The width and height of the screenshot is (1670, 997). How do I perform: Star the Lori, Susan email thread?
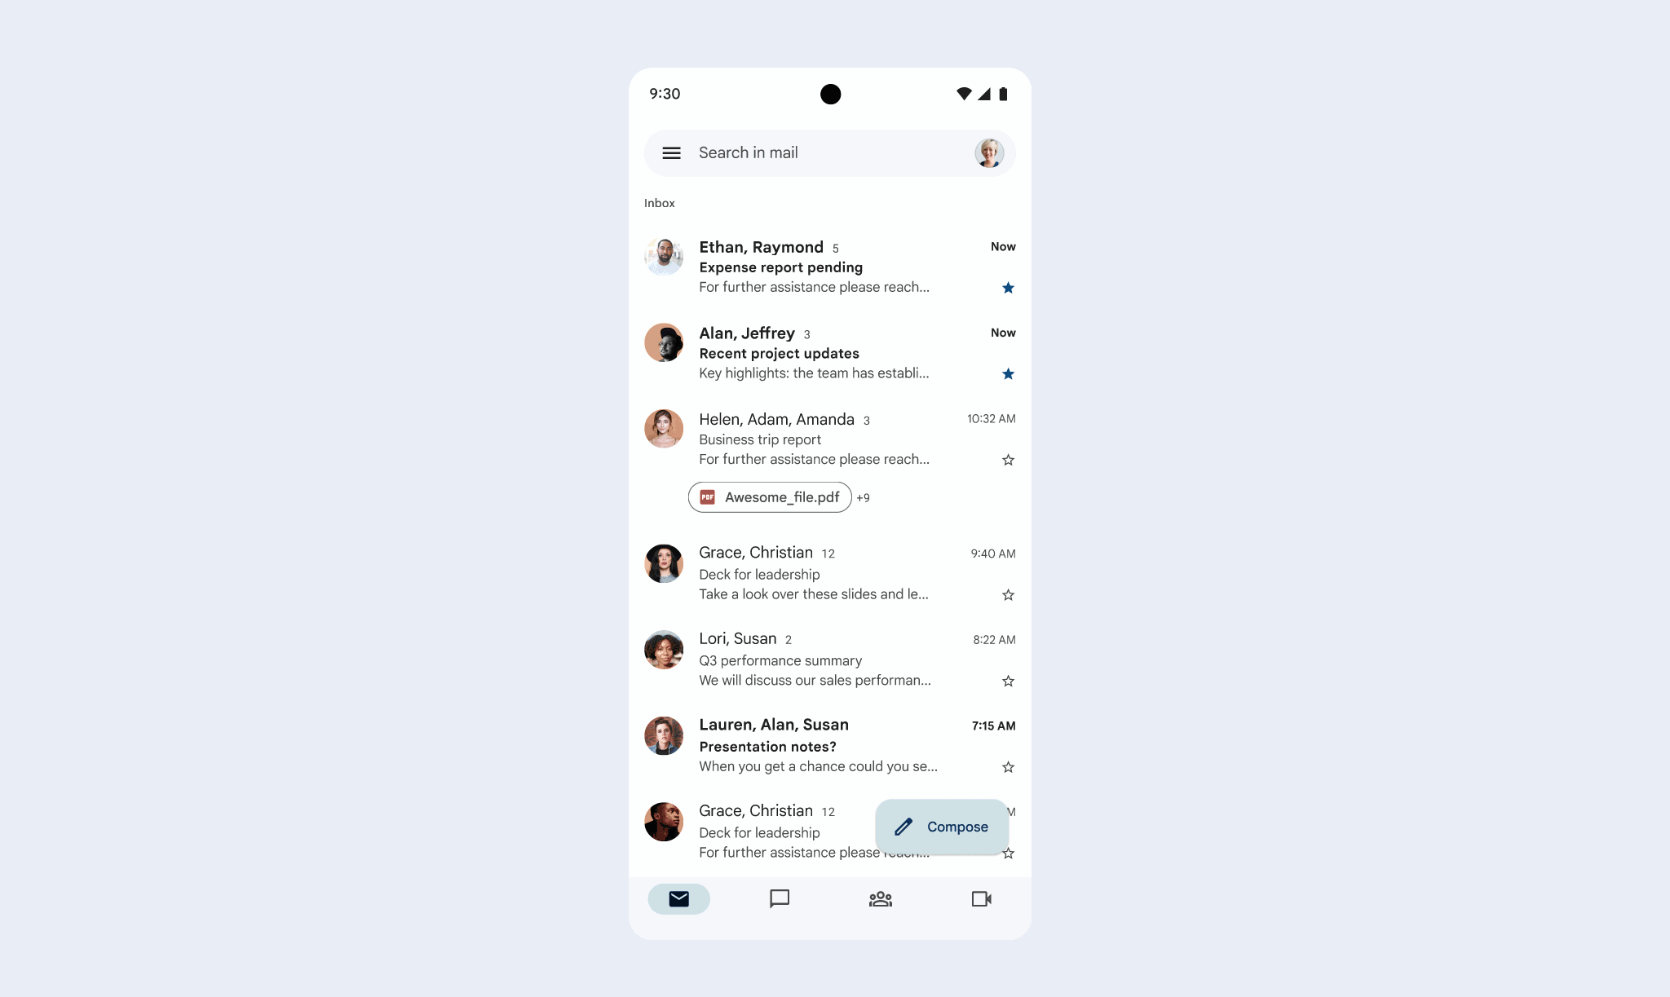[1006, 680]
